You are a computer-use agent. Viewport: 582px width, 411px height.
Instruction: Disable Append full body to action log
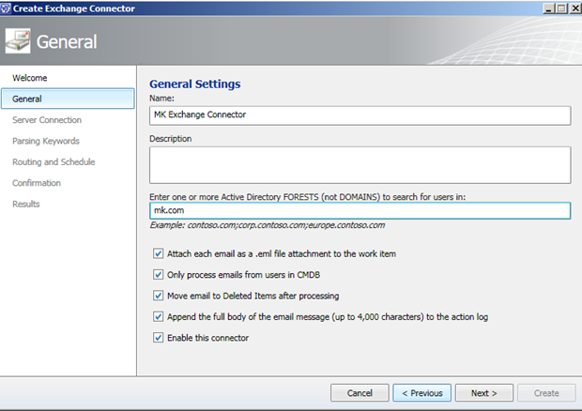pyautogui.click(x=158, y=317)
